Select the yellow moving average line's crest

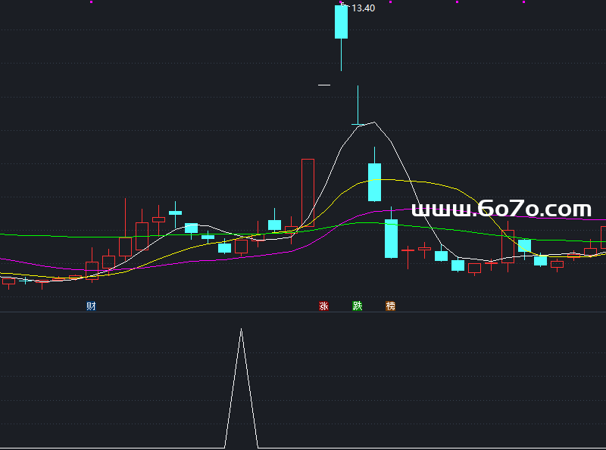tap(386, 179)
